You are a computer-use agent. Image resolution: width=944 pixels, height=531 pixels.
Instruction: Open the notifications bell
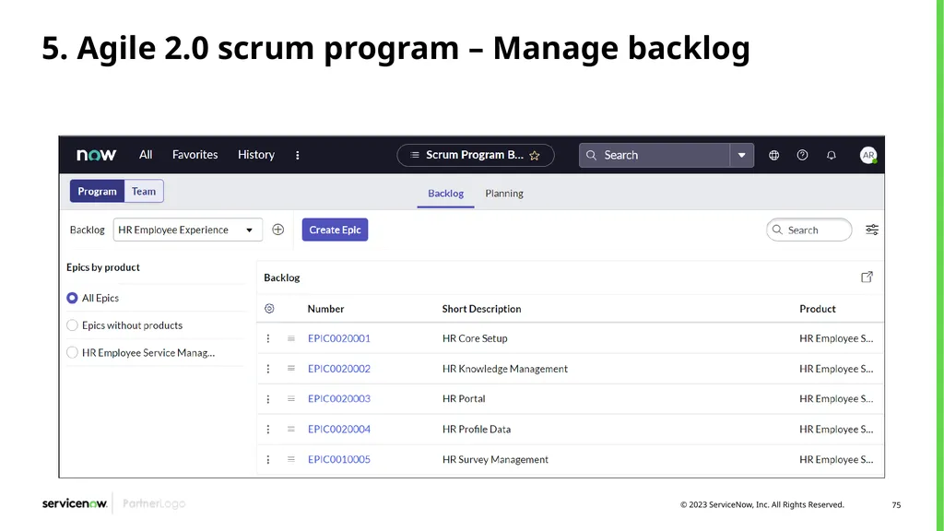pyautogui.click(x=832, y=155)
